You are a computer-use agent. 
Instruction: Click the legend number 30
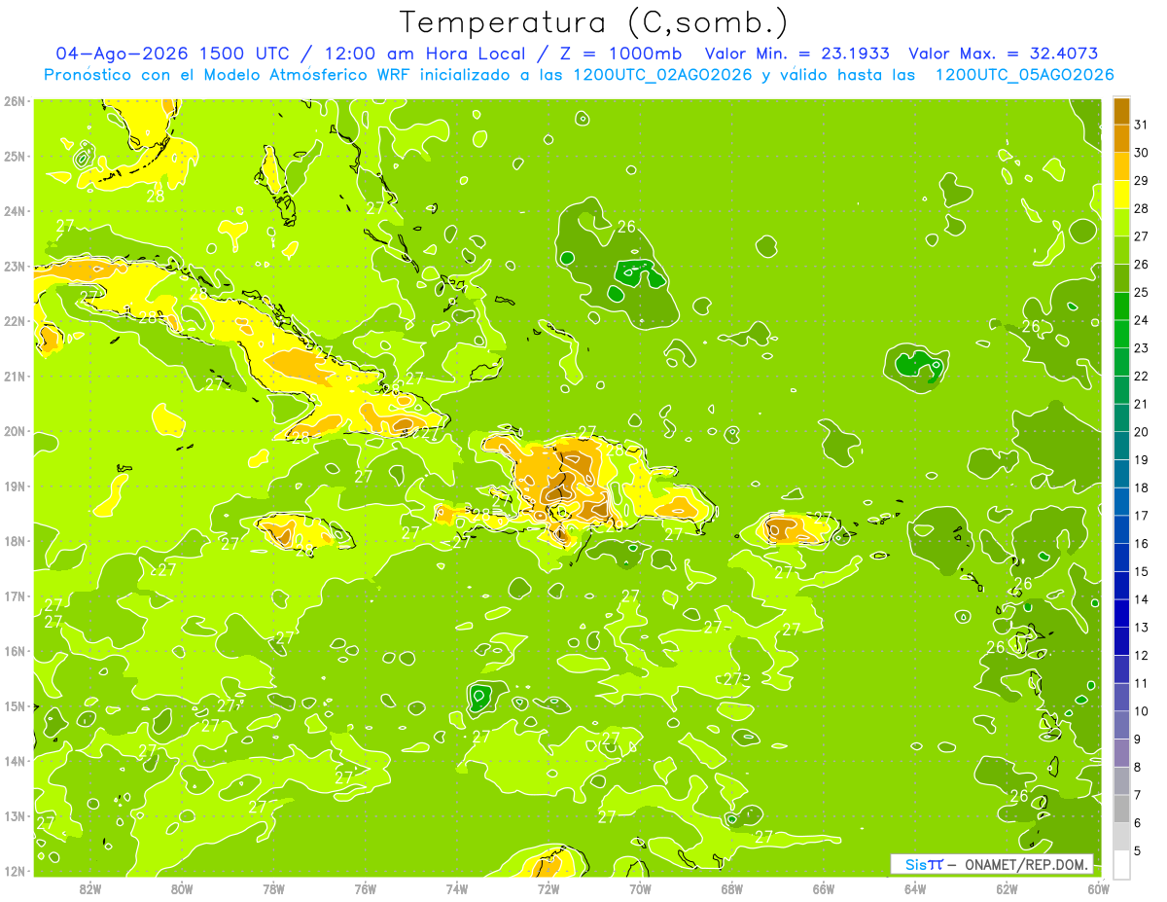click(1142, 153)
